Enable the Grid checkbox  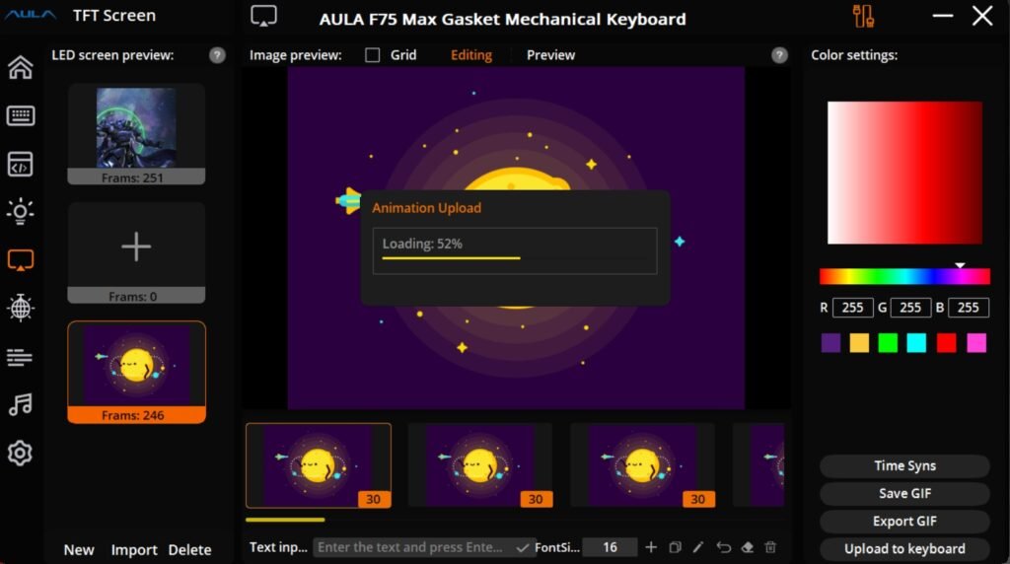click(x=372, y=55)
